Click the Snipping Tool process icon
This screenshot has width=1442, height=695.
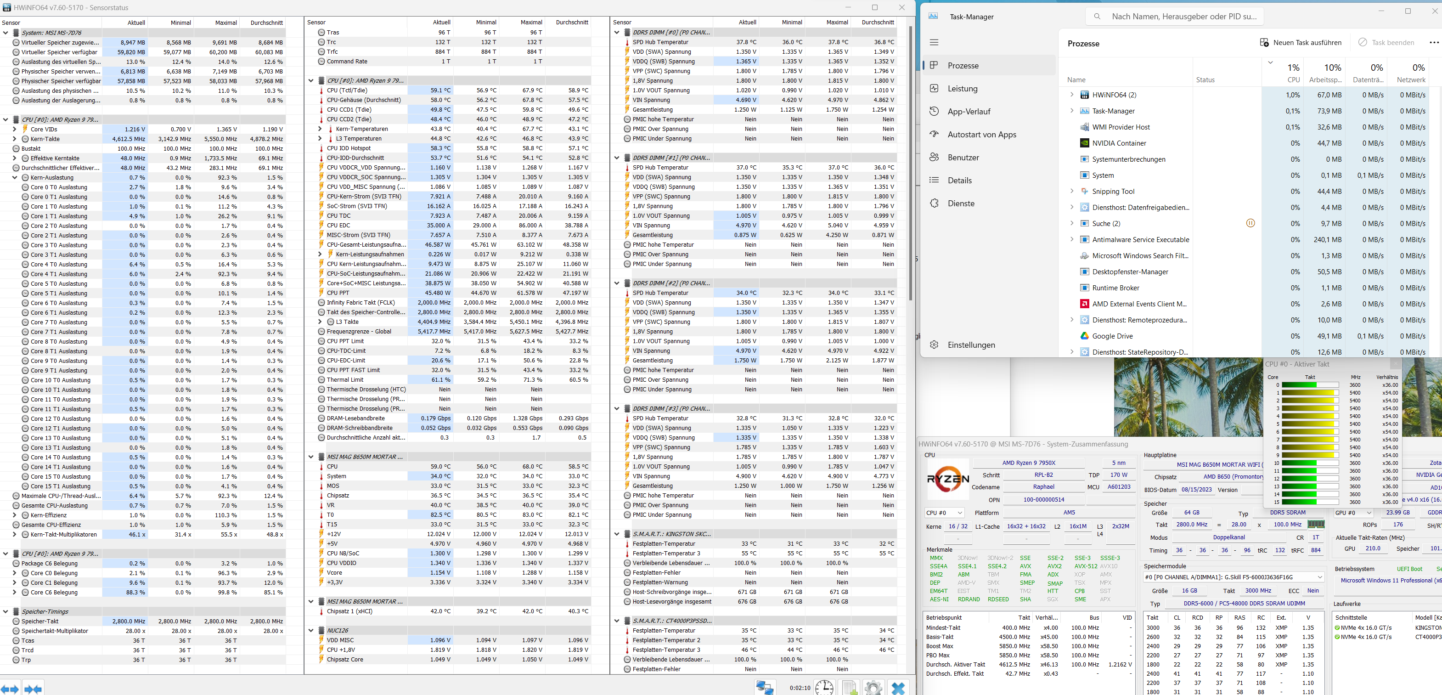click(1084, 191)
